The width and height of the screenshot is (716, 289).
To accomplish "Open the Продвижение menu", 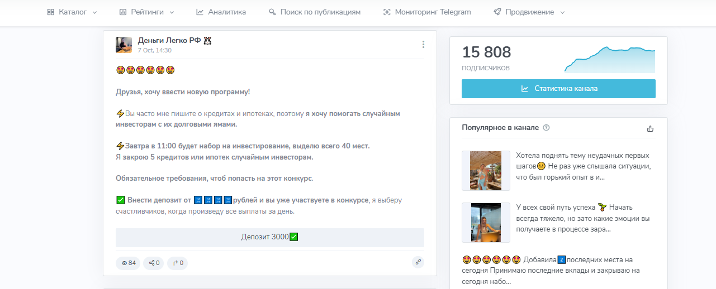I will pyautogui.click(x=529, y=12).
